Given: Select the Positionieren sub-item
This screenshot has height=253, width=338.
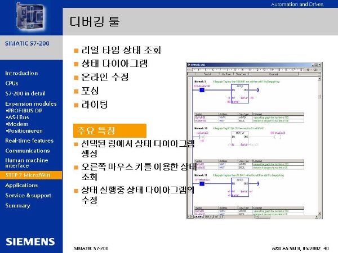Looking at the screenshot, I should tap(24, 131).
